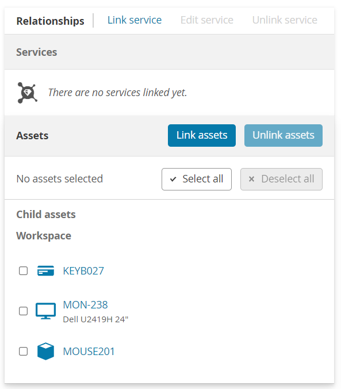Click 'There are no services linked yet.' message
This screenshot has width=341, height=389.
click(x=117, y=93)
